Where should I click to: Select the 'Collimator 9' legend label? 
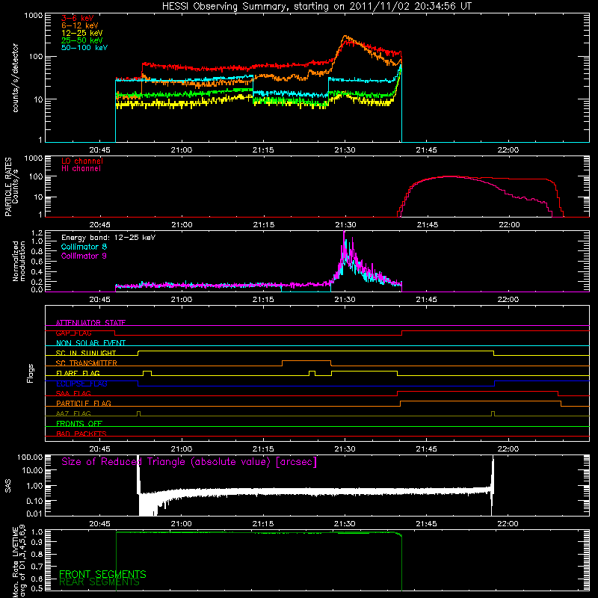[x=84, y=256]
